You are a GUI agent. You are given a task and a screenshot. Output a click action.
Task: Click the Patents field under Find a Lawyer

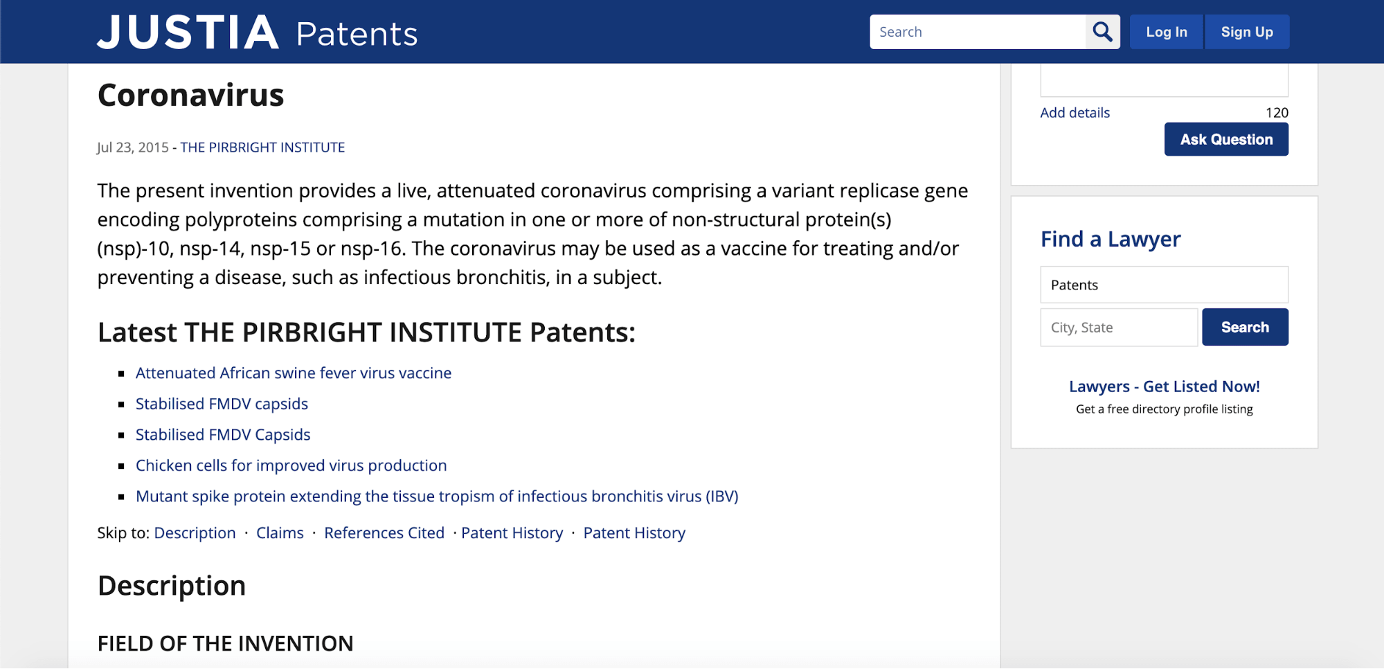click(1163, 285)
